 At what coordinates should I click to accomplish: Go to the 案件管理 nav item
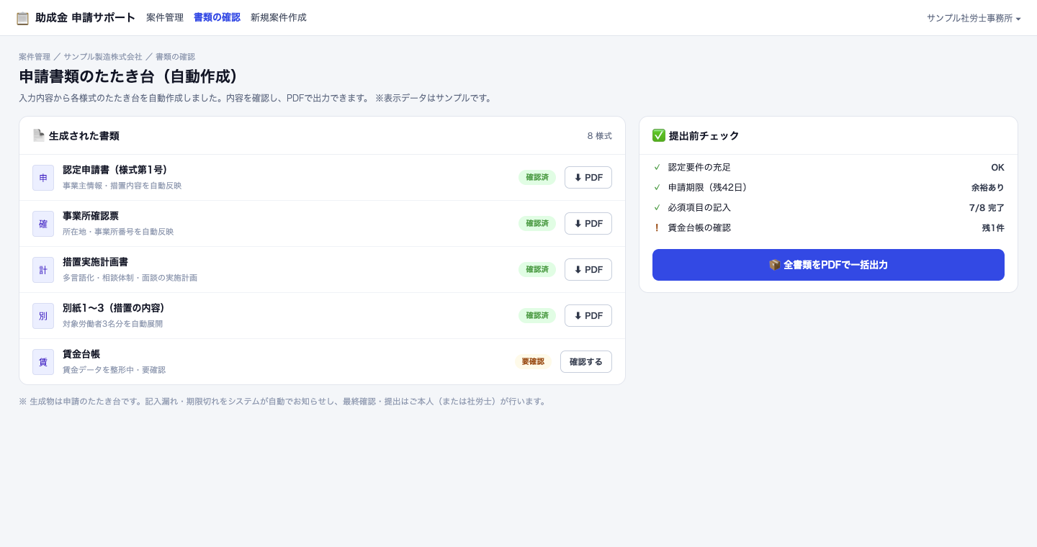coord(165,17)
